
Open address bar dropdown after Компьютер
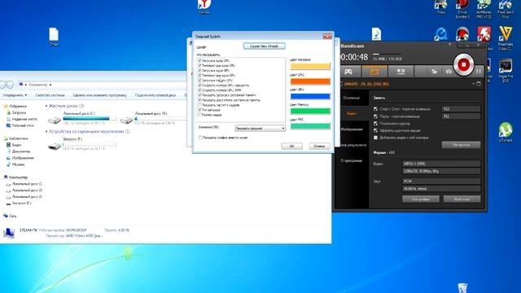[50, 85]
